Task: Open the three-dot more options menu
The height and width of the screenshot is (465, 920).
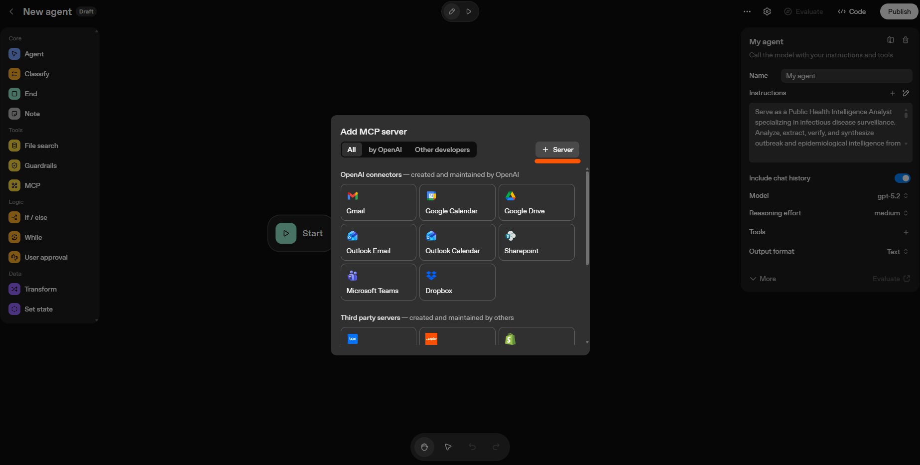Action: click(x=747, y=11)
